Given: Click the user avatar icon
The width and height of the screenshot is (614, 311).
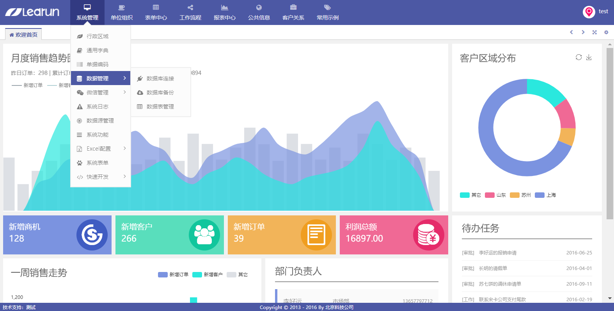Looking at the screenshot, I should pyautogui.click(x=589, y=12).
